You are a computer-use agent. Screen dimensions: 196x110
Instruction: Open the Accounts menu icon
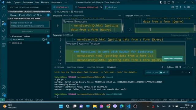pos(4,87)
